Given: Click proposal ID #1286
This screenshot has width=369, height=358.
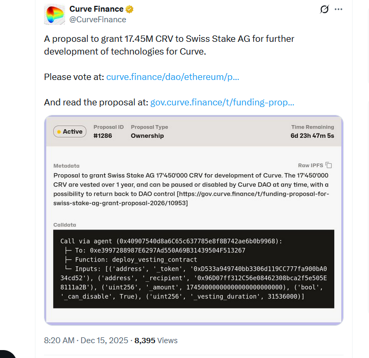Looking at the screenshot, I should [102, 136].
